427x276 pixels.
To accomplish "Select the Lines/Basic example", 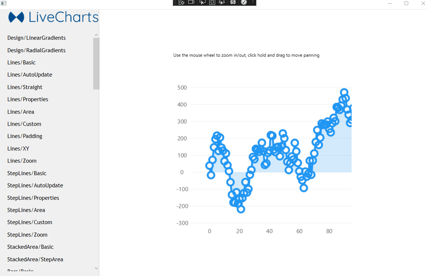I will pyautogui.click(x=21, y=62).
